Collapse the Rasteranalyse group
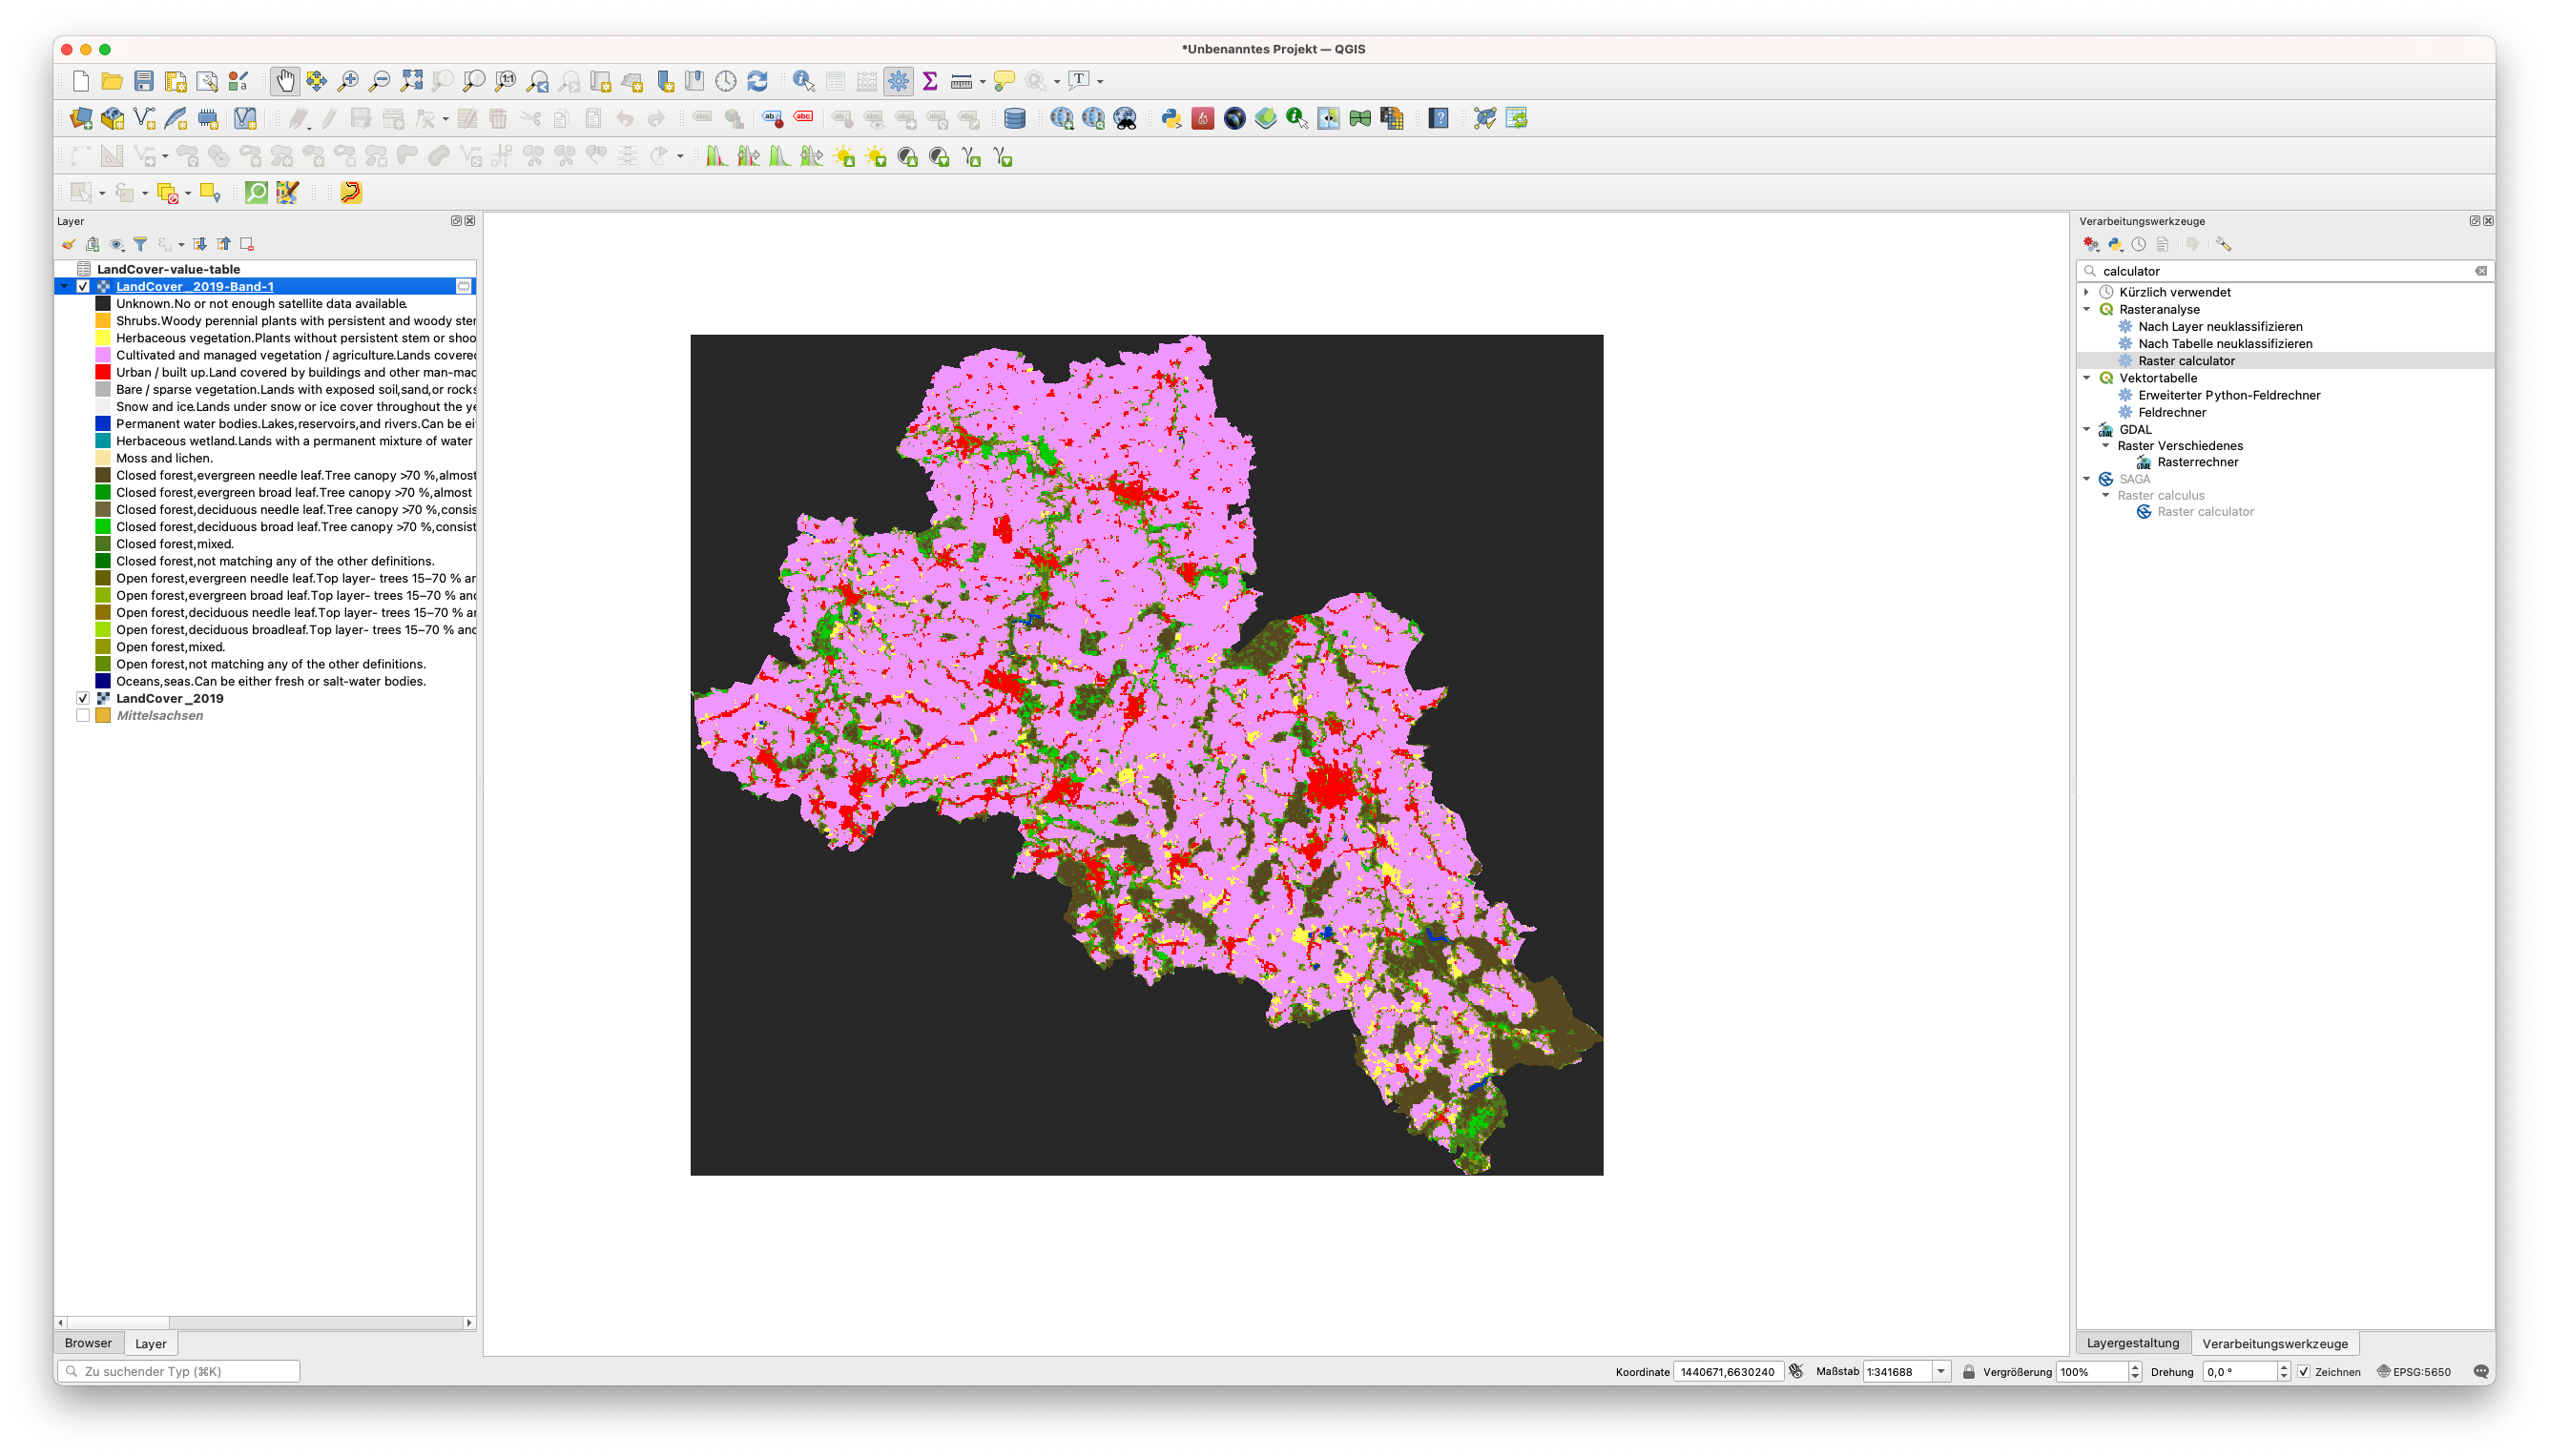Image resolution: width=2549 pixels, height=1456 pixels. pos(2087,310)
